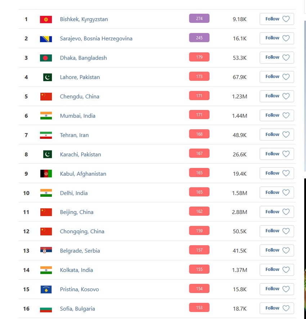Follow Bishkek, Kyrgyzstan
The image size is (306, 319).
point(276,19)
